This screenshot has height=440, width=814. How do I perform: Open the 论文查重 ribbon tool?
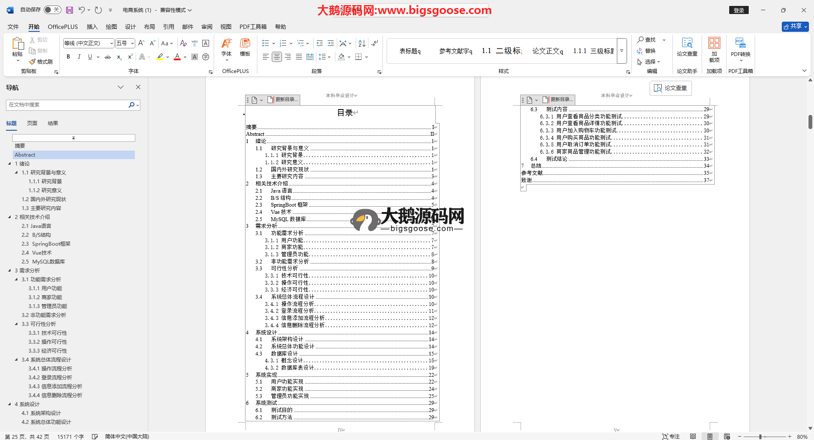point(687,47)
